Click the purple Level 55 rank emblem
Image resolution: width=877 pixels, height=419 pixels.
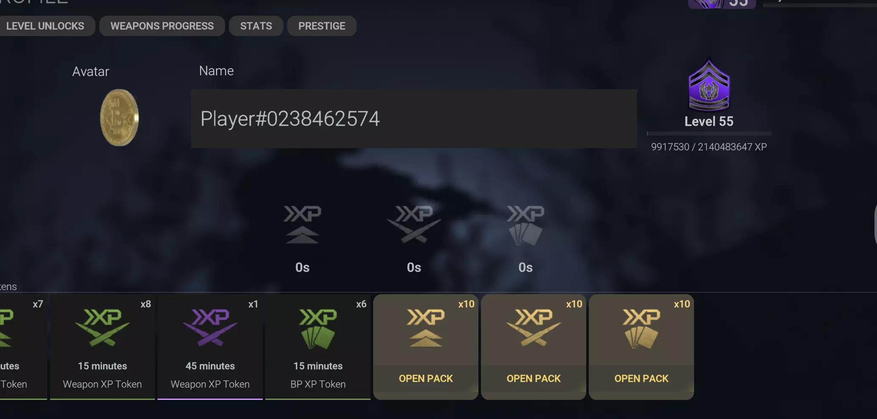click(708, 85)
